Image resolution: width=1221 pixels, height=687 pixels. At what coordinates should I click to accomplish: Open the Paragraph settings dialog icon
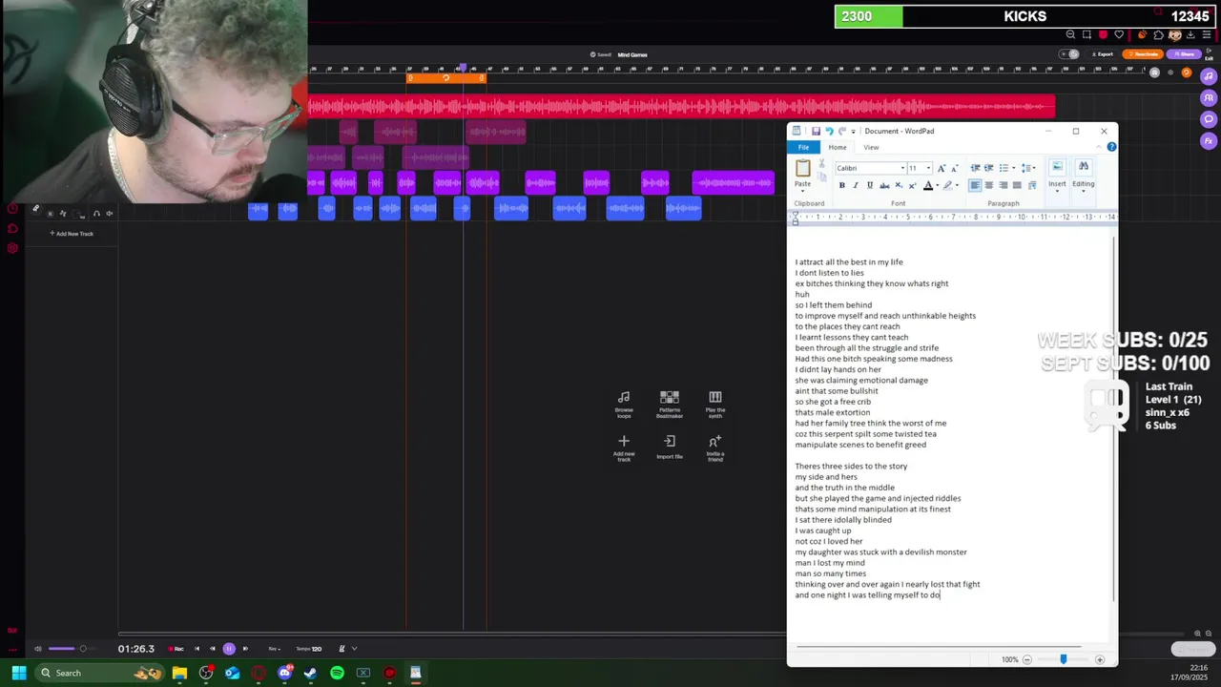1031,185
